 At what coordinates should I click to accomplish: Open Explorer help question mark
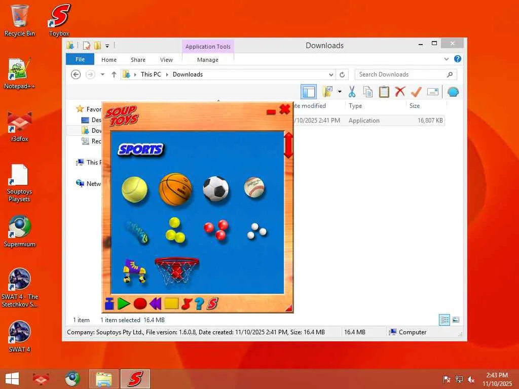pos(458,59)
